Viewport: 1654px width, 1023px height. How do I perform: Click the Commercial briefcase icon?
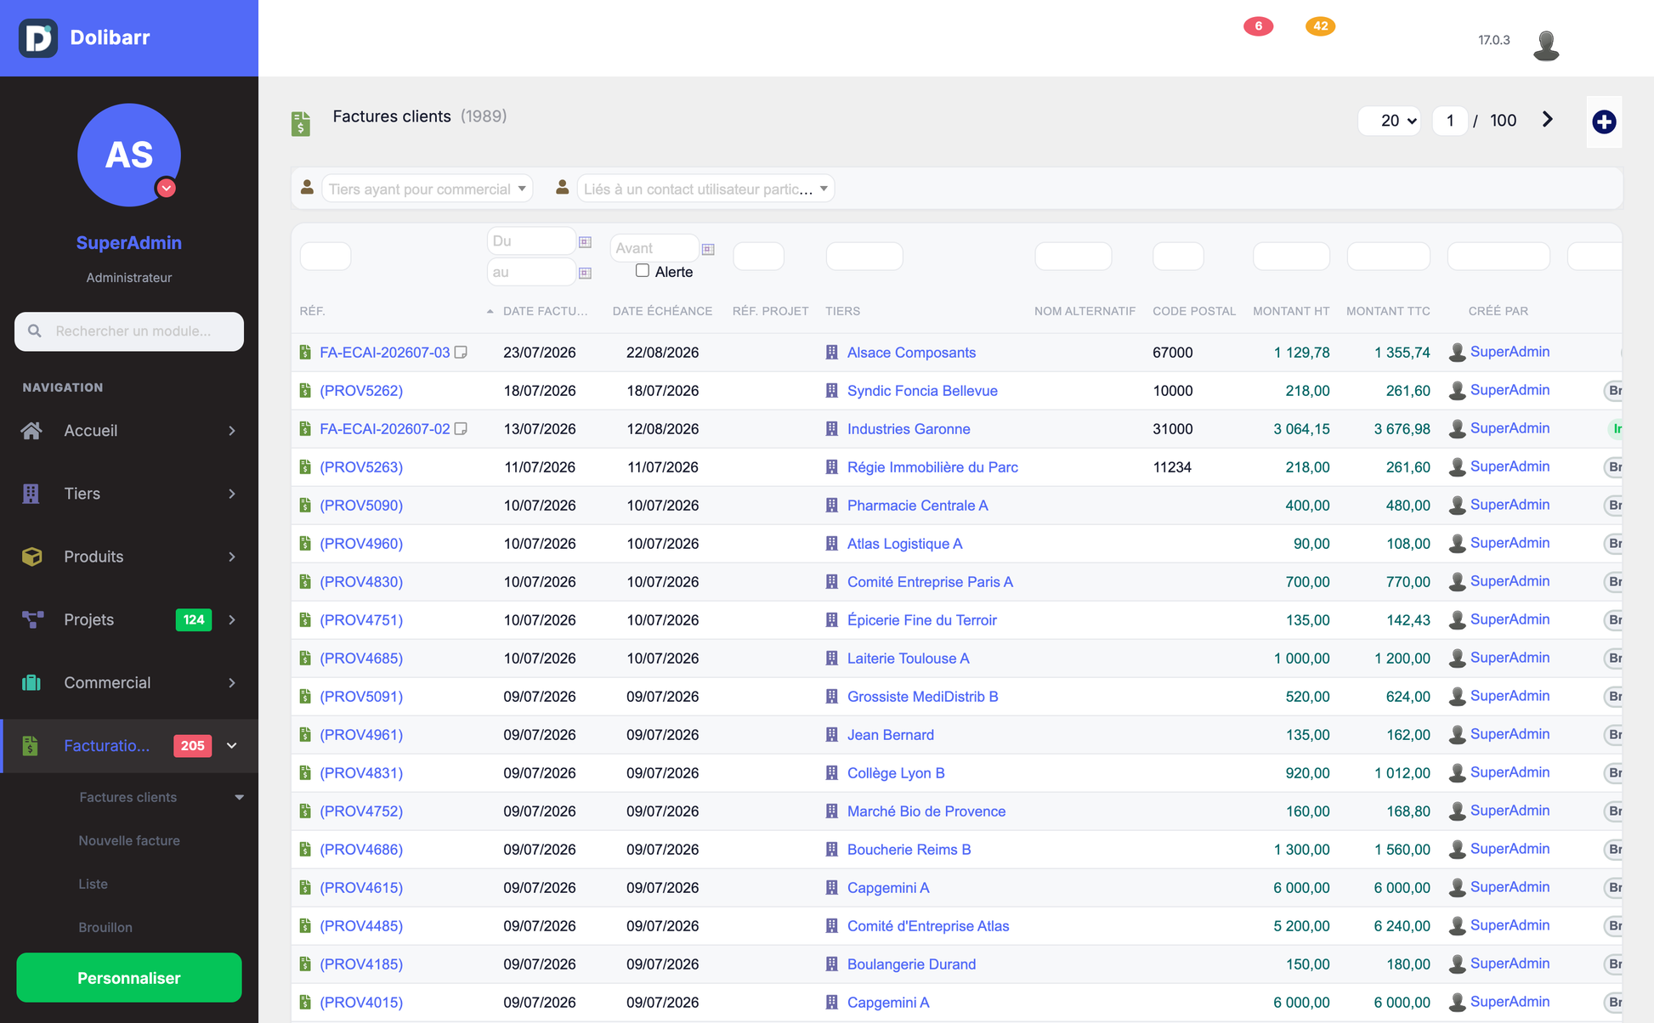pos(31,682)
